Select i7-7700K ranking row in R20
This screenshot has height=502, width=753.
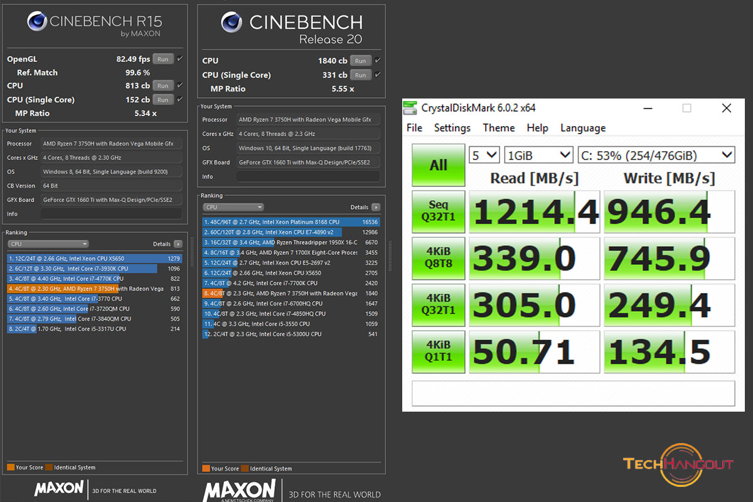[291, 283]
